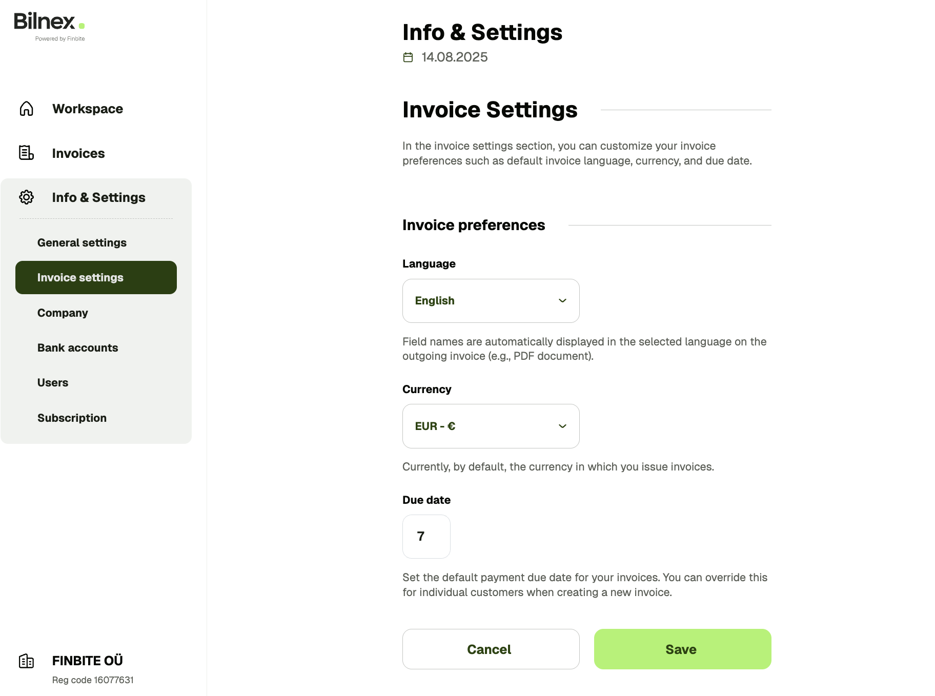
Task: Click the Bilnex logo
Action: pos(50,26)
